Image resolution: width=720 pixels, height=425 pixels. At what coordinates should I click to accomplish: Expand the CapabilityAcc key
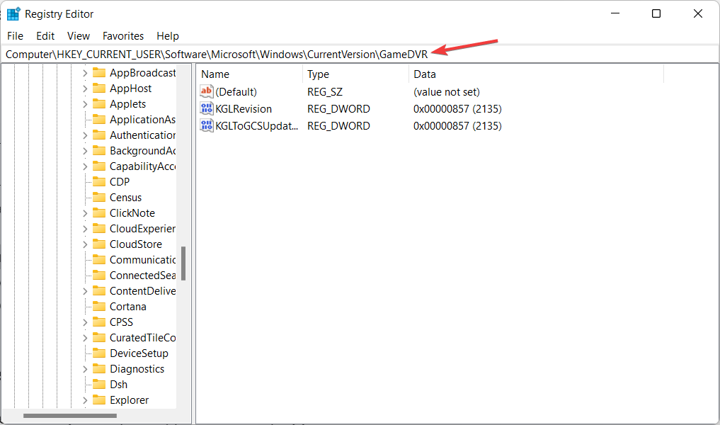click(x=85, y=166)
